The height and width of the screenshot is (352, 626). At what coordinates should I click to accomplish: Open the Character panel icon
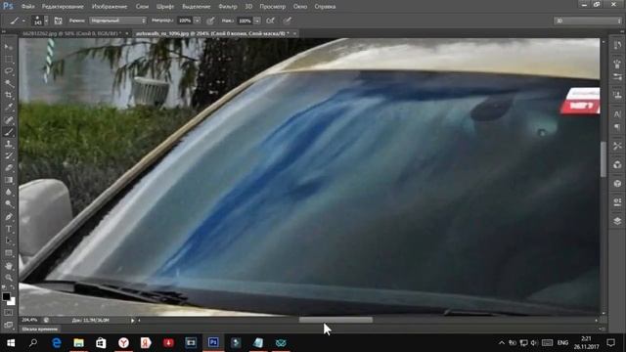617,114
